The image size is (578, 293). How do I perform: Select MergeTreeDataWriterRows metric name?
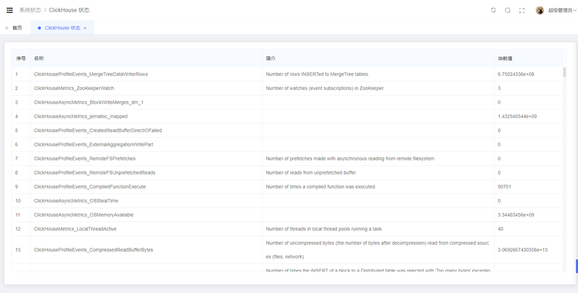[x=91, y=74]
